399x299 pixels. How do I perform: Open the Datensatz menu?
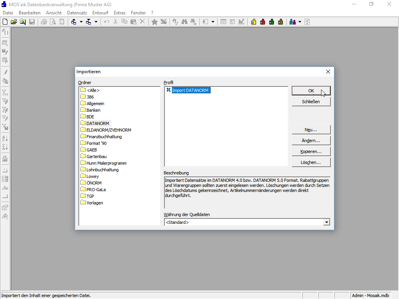coord(77,13)
